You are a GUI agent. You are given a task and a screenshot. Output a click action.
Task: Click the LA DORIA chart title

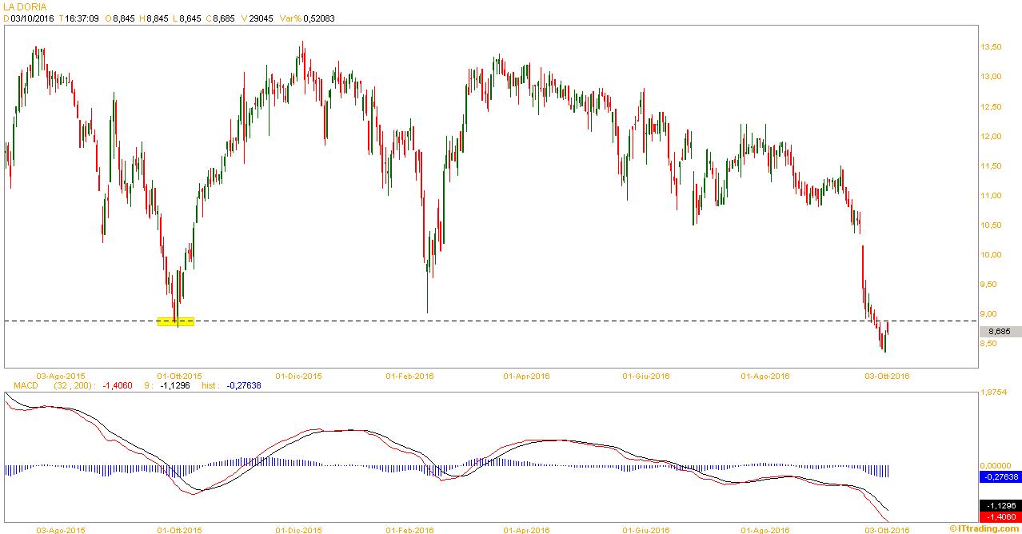25,6
